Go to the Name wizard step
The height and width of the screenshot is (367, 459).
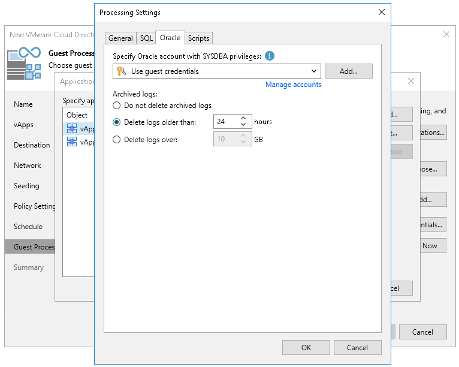pos(23,104)
